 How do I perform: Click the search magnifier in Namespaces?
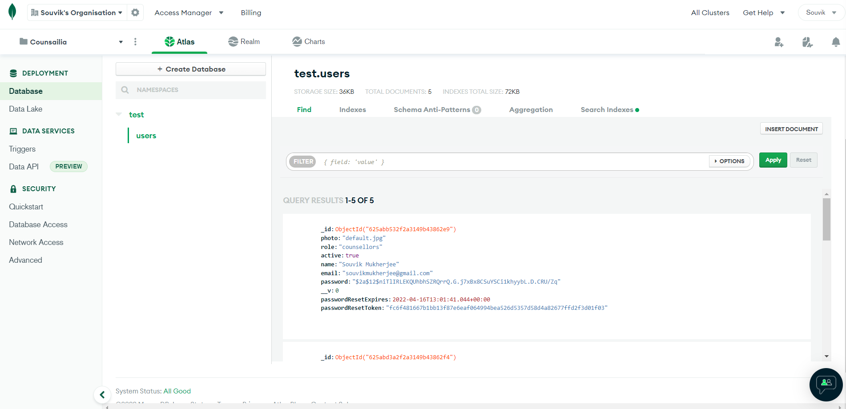(125, 90)
